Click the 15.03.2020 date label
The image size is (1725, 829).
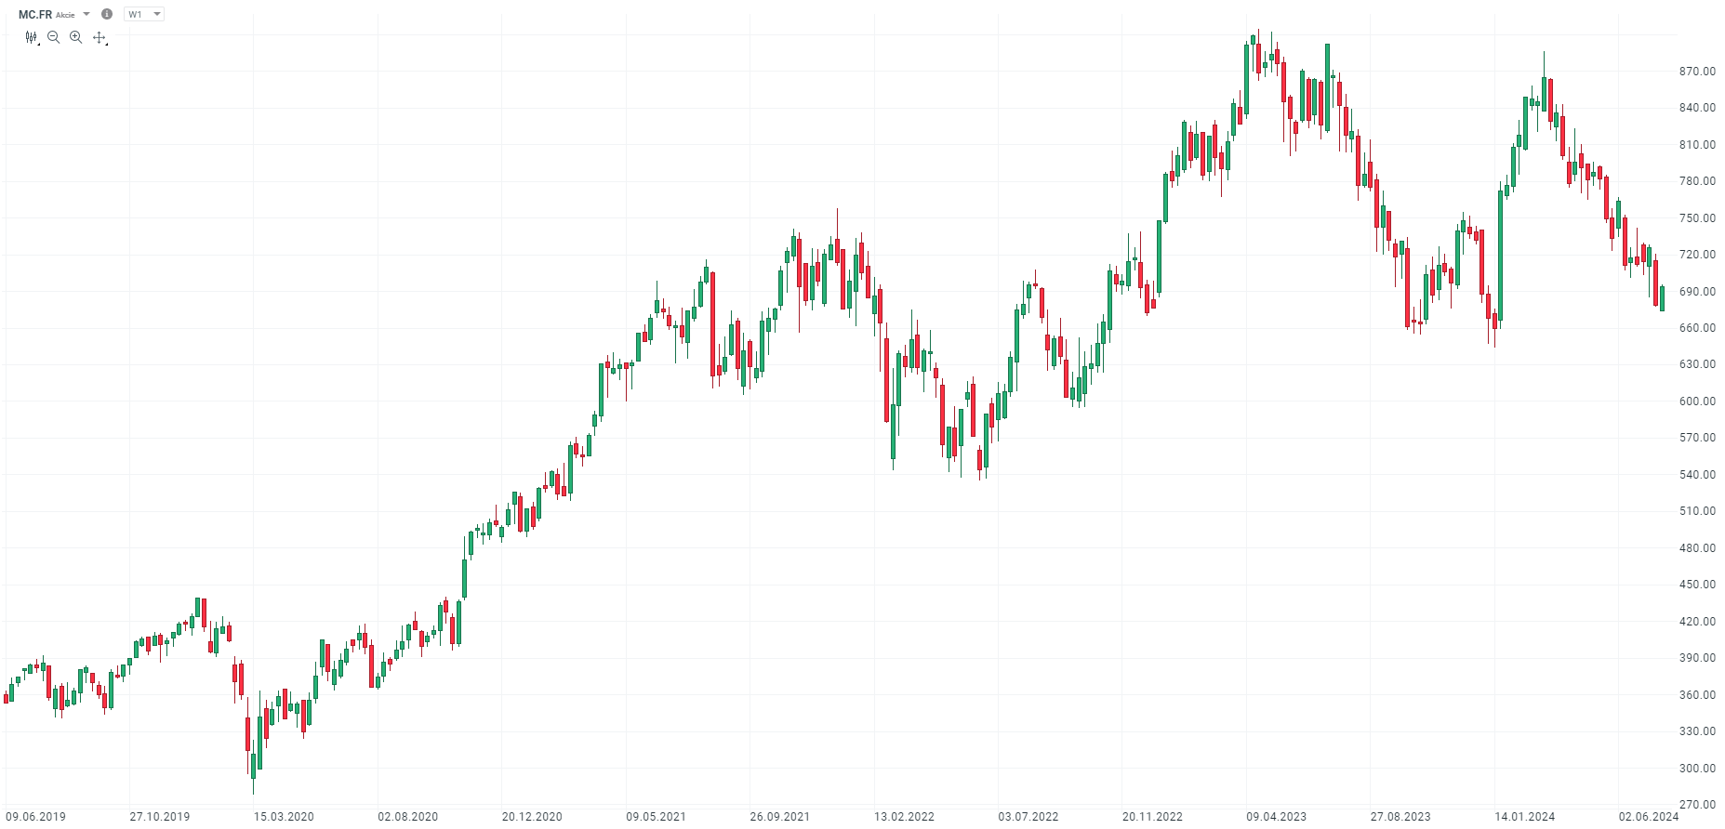pos(284,817)
